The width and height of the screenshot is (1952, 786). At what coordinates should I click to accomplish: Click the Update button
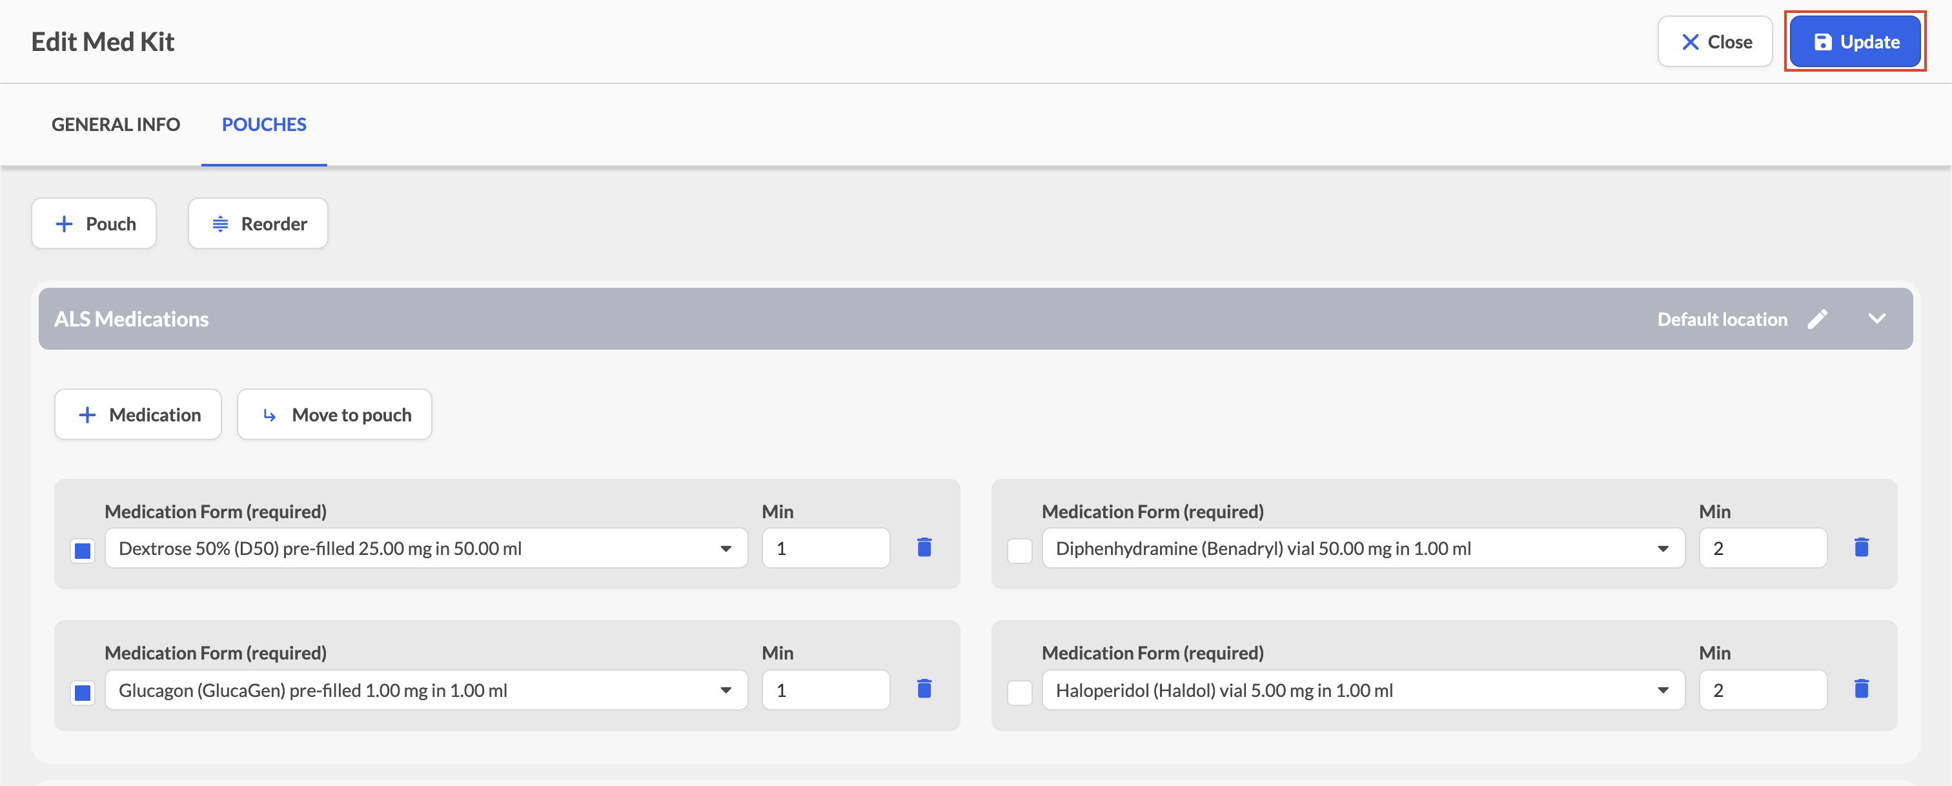click(1855, 42)
